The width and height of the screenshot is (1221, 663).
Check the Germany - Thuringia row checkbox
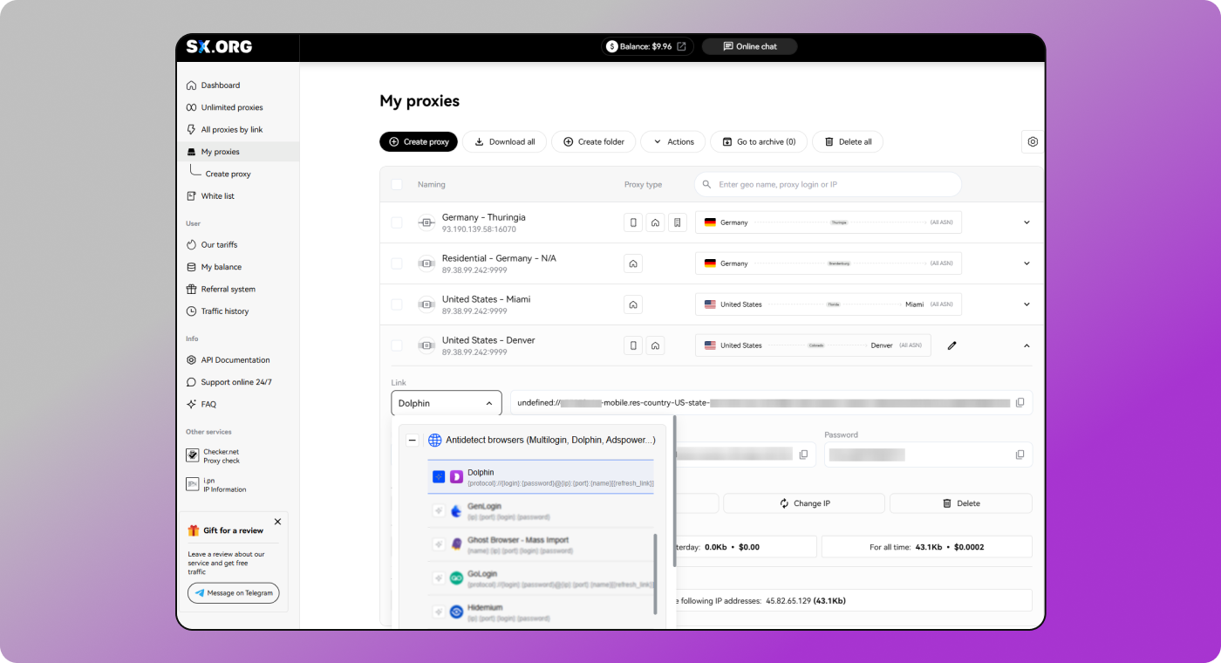pos(397,222)
